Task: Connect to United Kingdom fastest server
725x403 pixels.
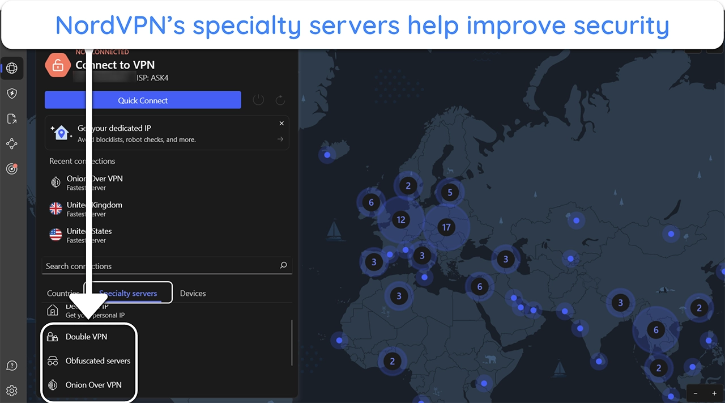Action: click(x=94, y=209)
